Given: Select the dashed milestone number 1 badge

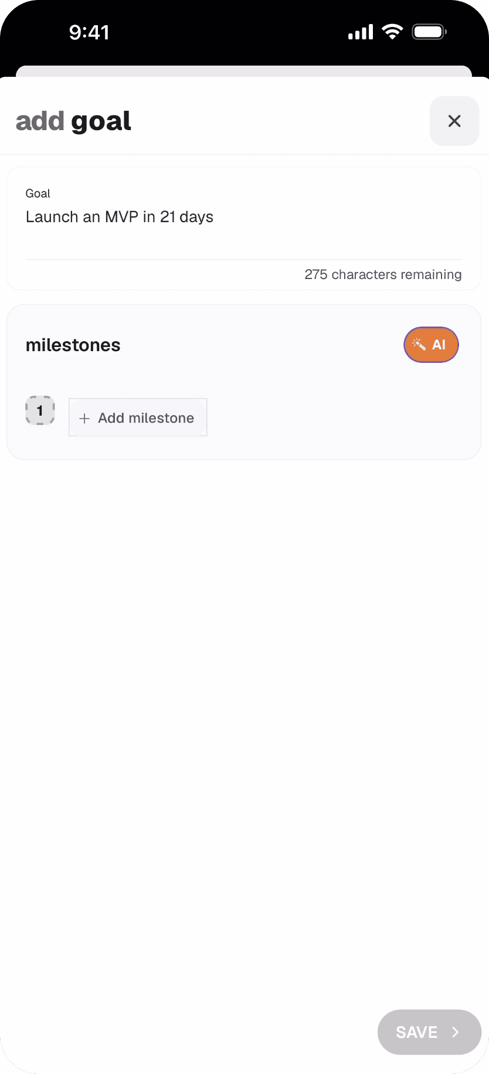Looking at the screenshot, I should 40,410.
